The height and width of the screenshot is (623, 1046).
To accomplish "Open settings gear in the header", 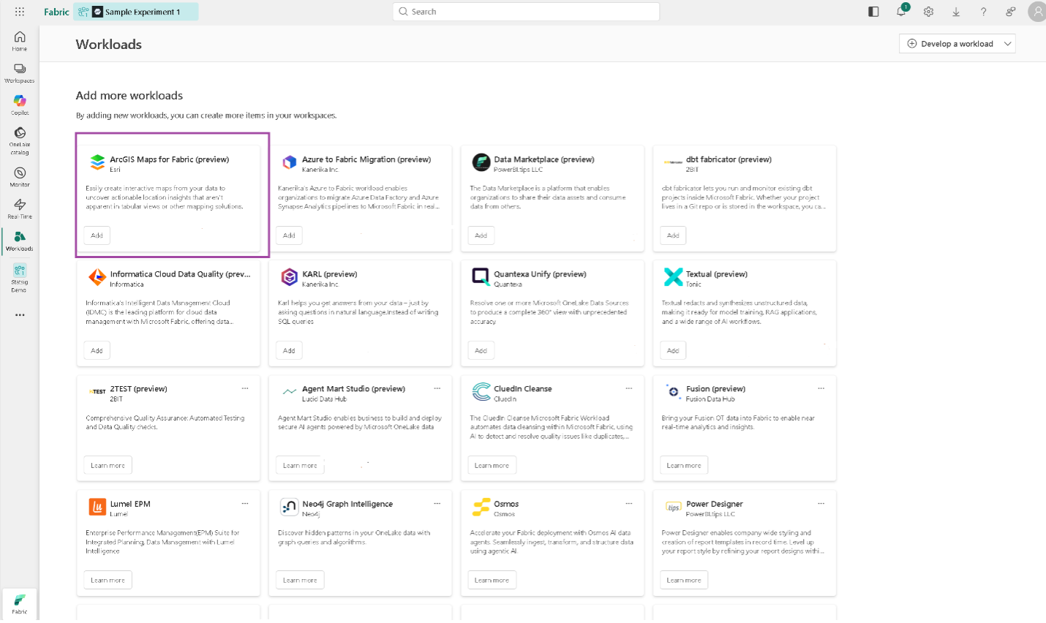I will pyautogui.click(x=928, y=12).
